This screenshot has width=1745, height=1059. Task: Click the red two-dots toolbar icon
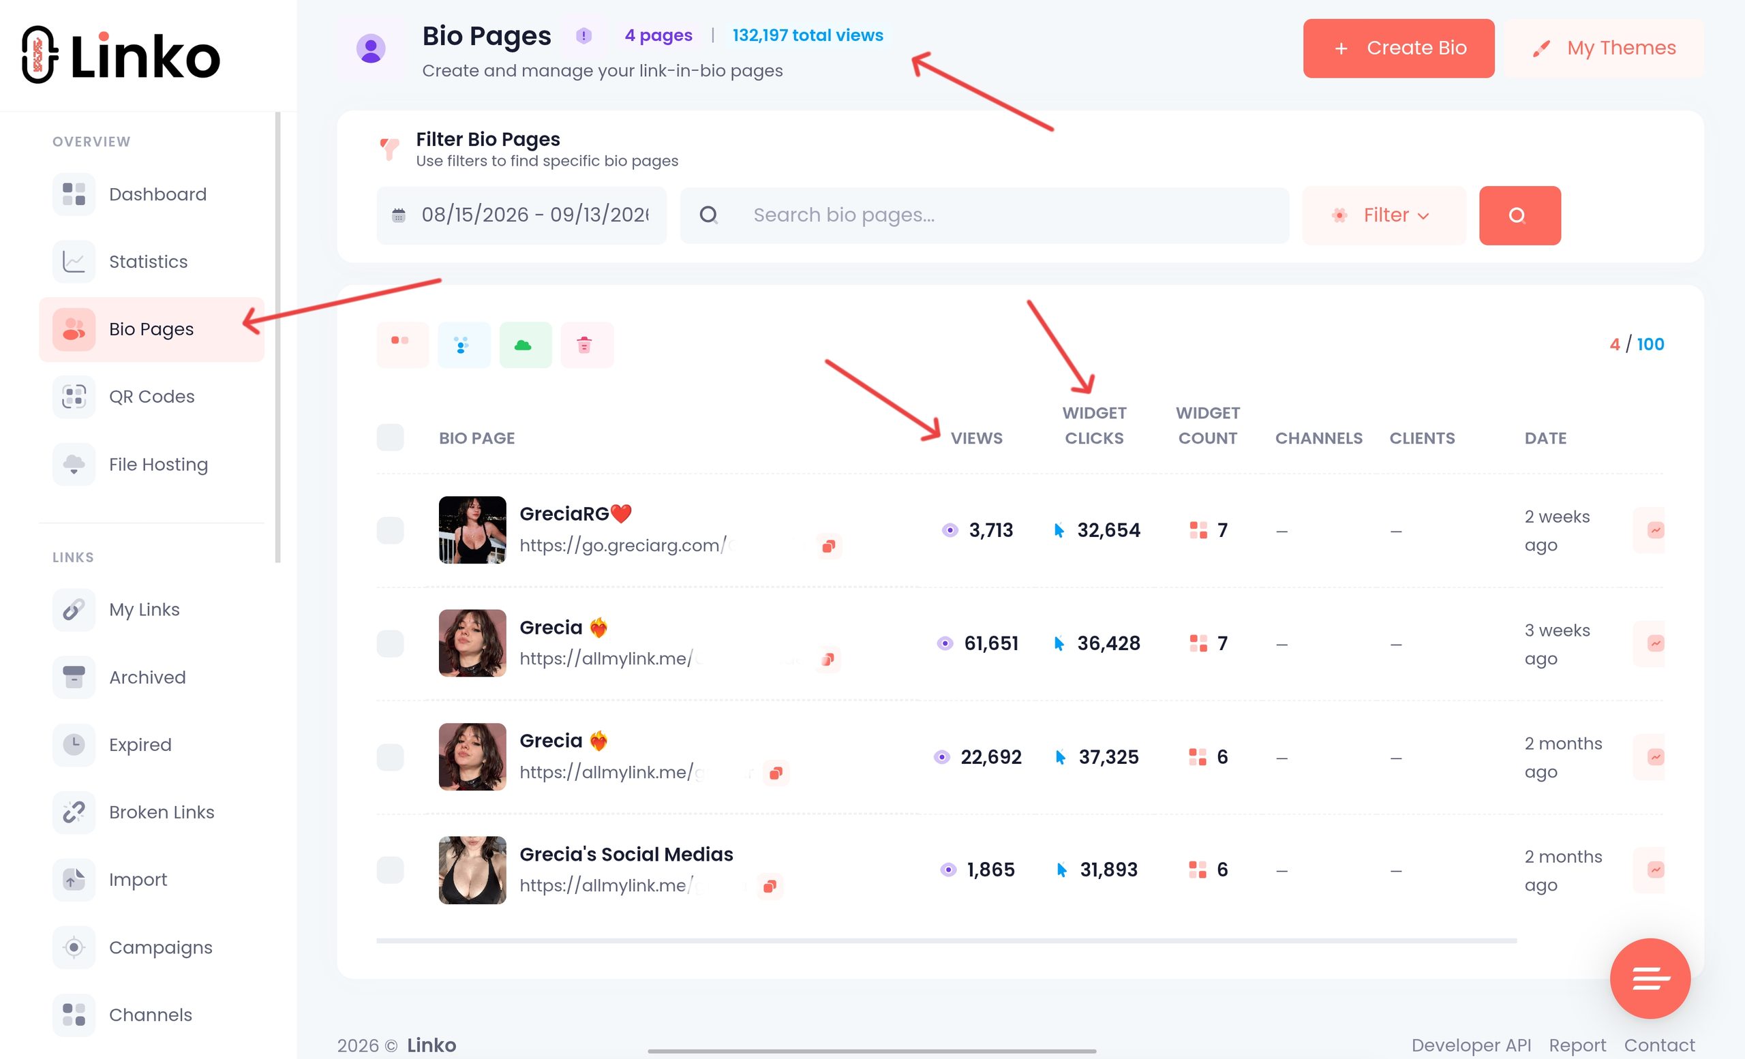coord(403,345)
